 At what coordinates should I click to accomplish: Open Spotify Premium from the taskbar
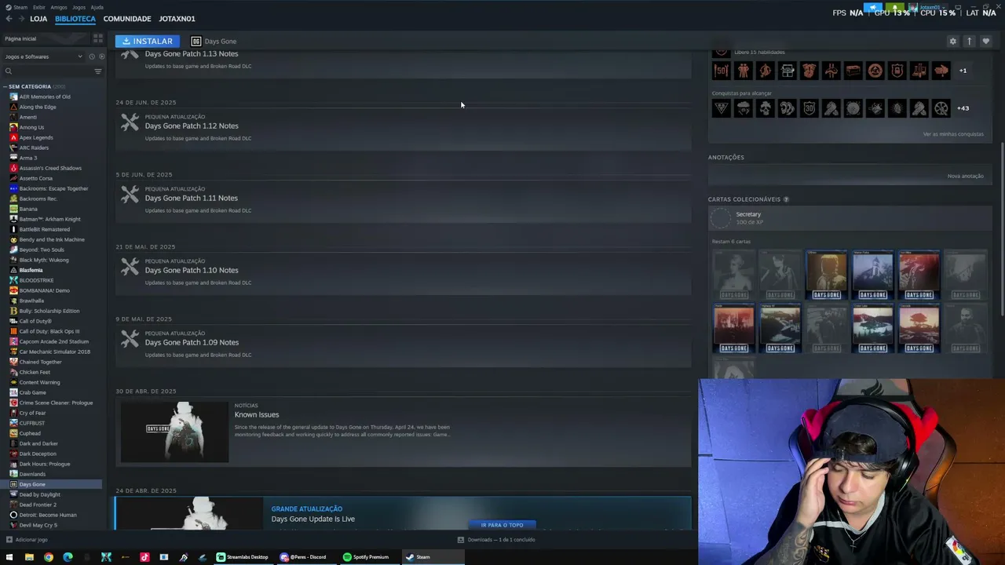coord(366,557)
